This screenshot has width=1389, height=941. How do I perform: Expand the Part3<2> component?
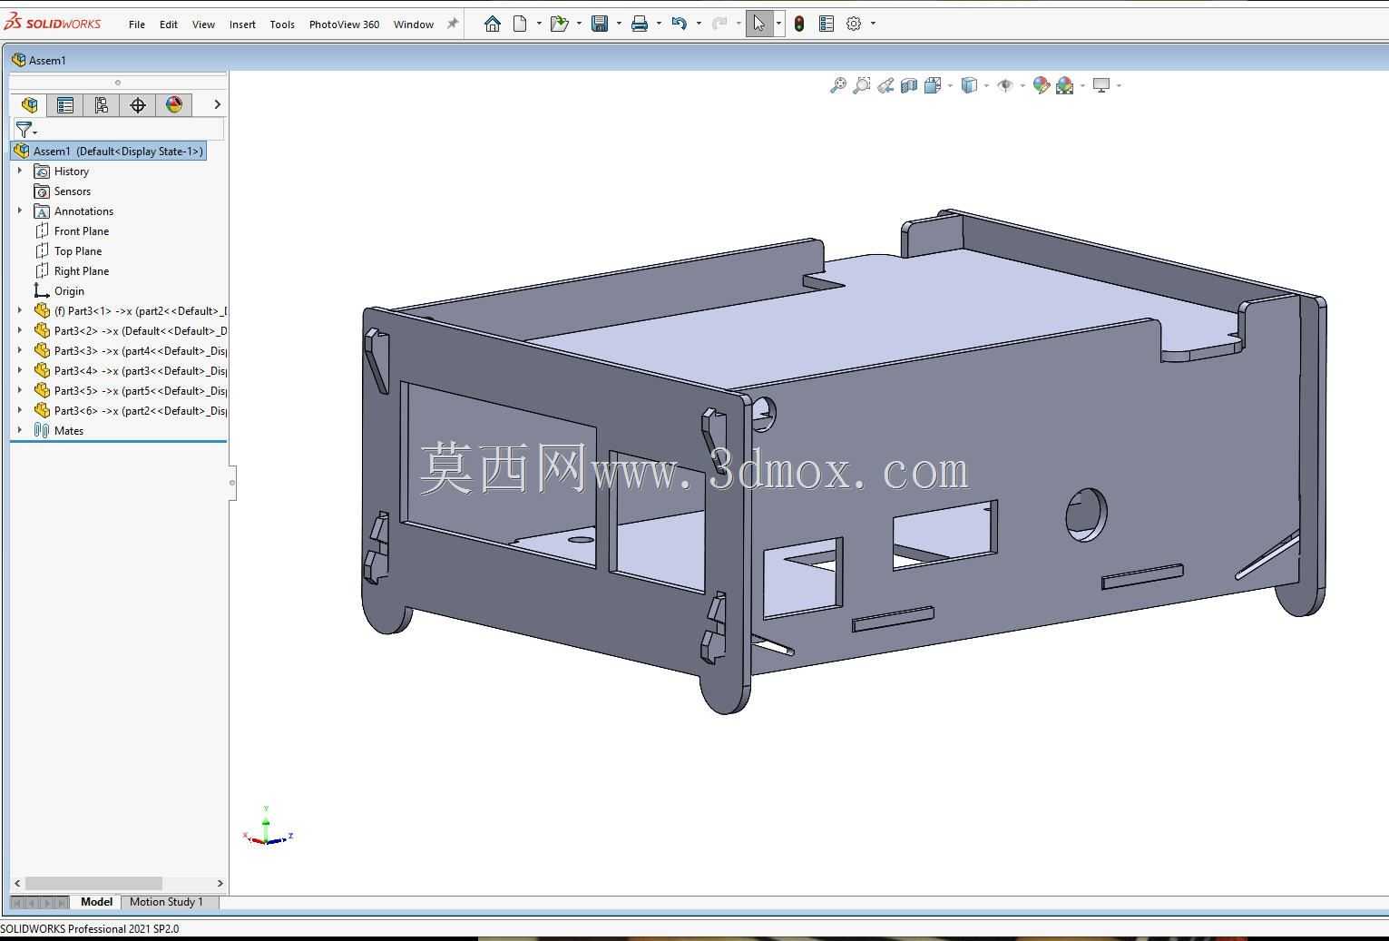pos(20,330)
